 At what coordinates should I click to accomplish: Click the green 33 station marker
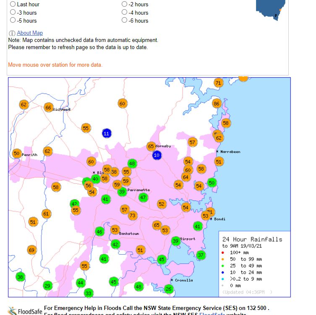click(x=89, y=293)
